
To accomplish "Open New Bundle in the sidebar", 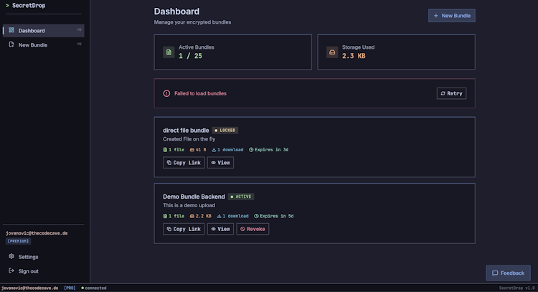I will 44,45.
